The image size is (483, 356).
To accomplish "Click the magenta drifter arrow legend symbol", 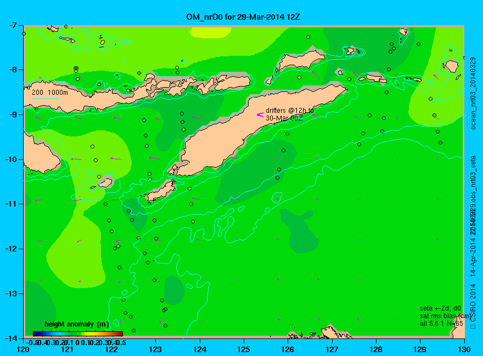I will pos(260,114).
